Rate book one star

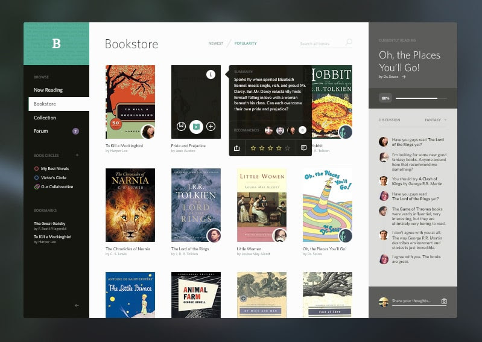(x=253, y=148)
